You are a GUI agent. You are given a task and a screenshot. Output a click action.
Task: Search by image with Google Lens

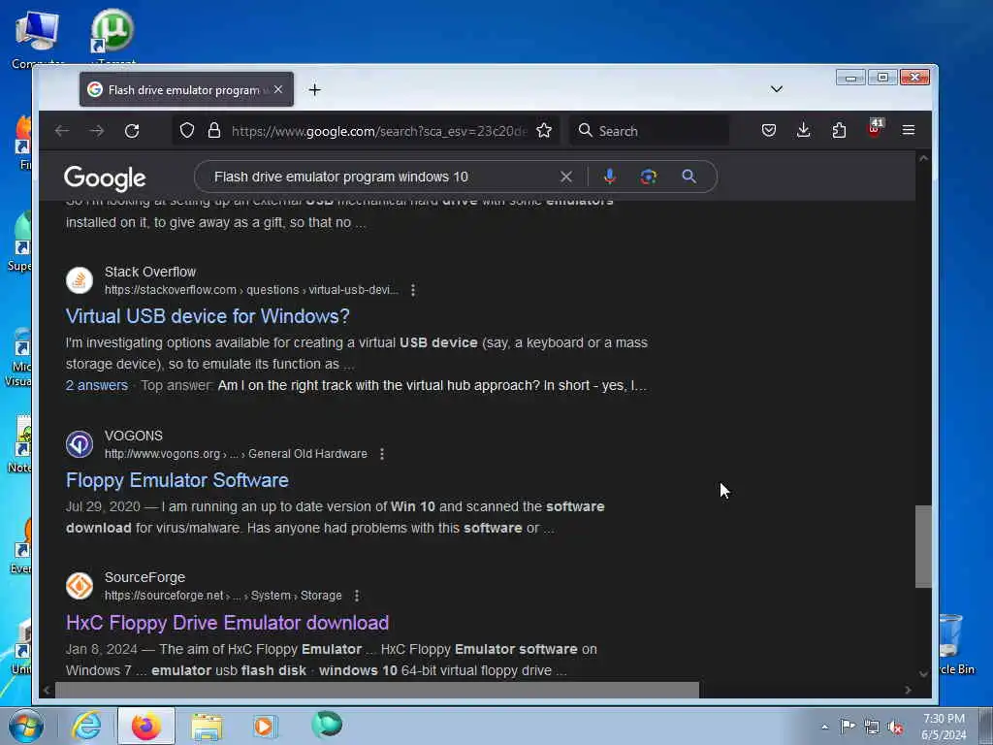tap(649, 177)
